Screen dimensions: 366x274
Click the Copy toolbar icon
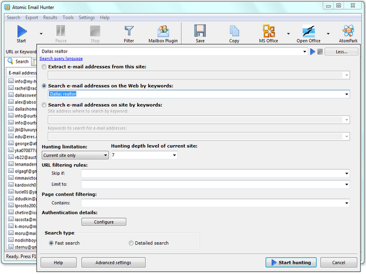234,33
